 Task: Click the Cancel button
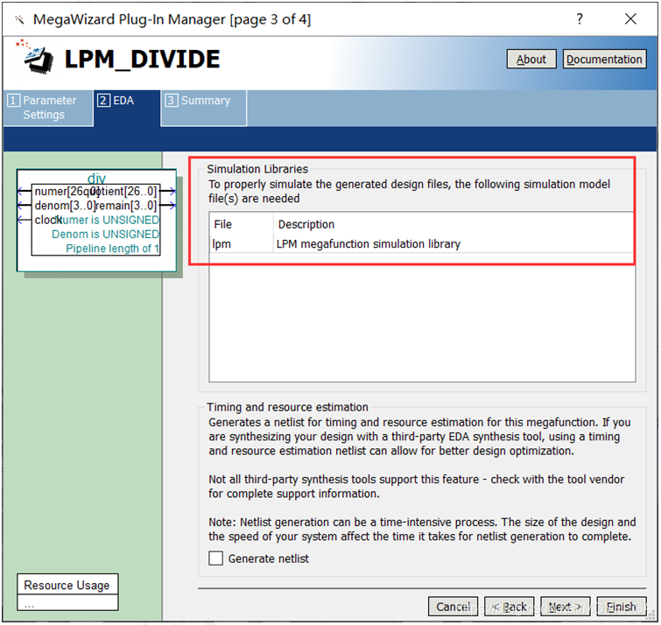coord(453,606)
